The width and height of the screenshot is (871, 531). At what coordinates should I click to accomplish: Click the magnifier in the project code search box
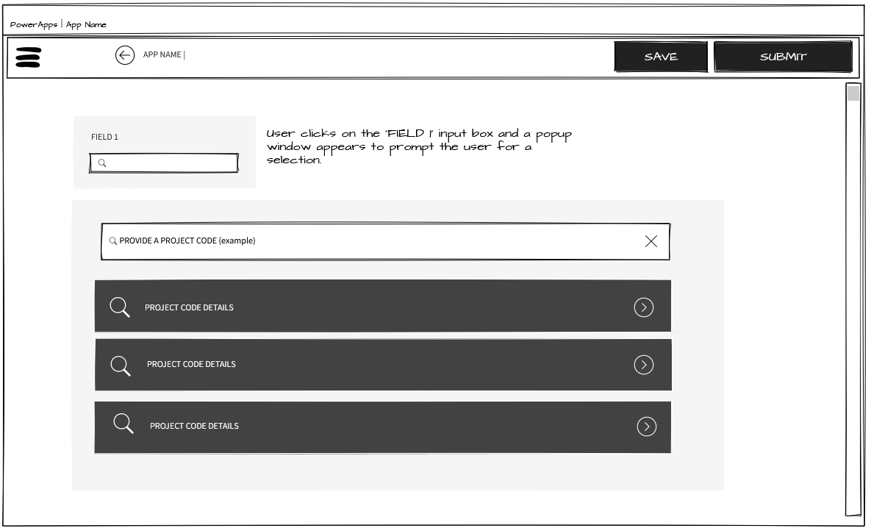[x=113, y=241]
